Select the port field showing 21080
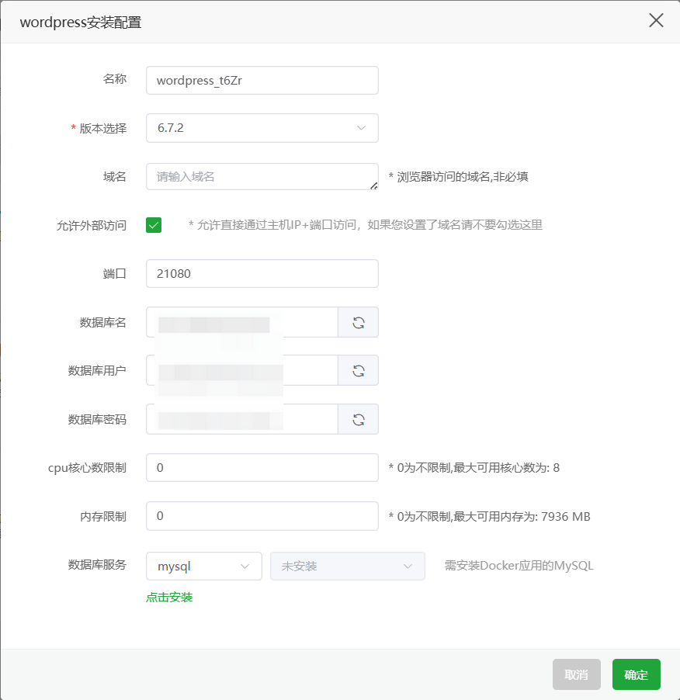Viewport: 680px width, 700px height. click(x=262, y=273)
